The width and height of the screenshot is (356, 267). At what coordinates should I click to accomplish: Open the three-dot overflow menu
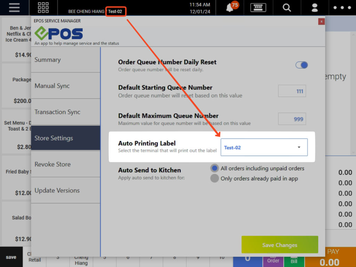point(342,8)
